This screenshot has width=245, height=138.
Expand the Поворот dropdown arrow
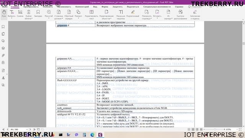tap(78, 18)
